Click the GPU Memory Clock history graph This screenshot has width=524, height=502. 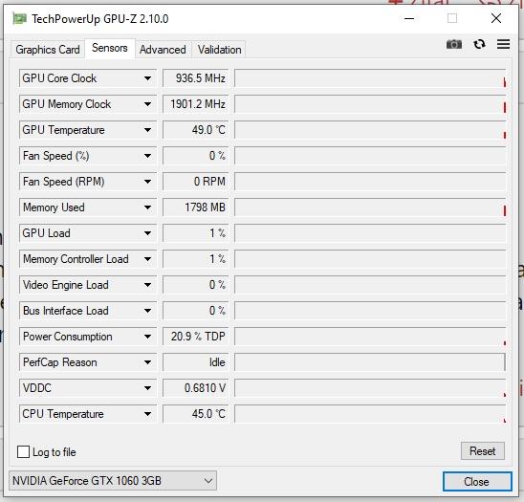coord(370,104)
